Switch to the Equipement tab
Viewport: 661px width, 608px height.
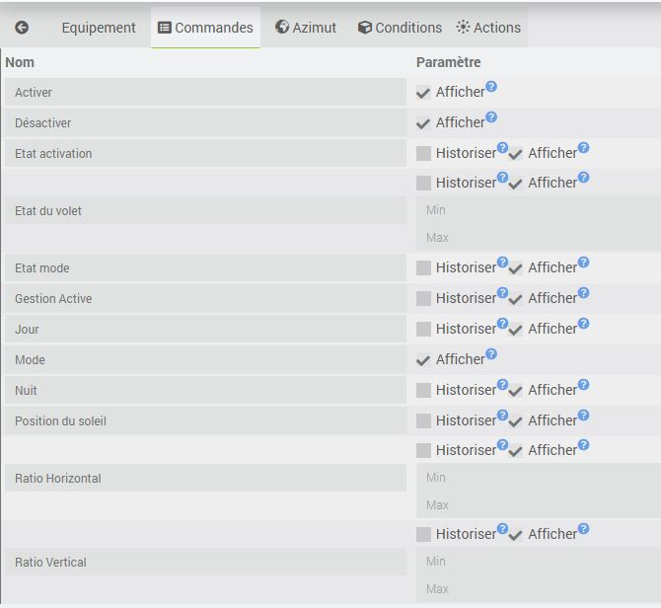coord(99,28)
